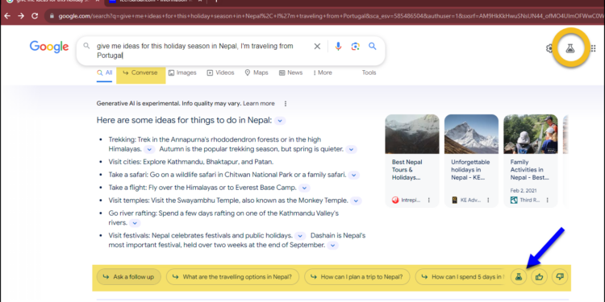Expand chevron after 'Himalayas.'
Image resolution: width=605 pixels, height=302 pixels.
(150, 150)
